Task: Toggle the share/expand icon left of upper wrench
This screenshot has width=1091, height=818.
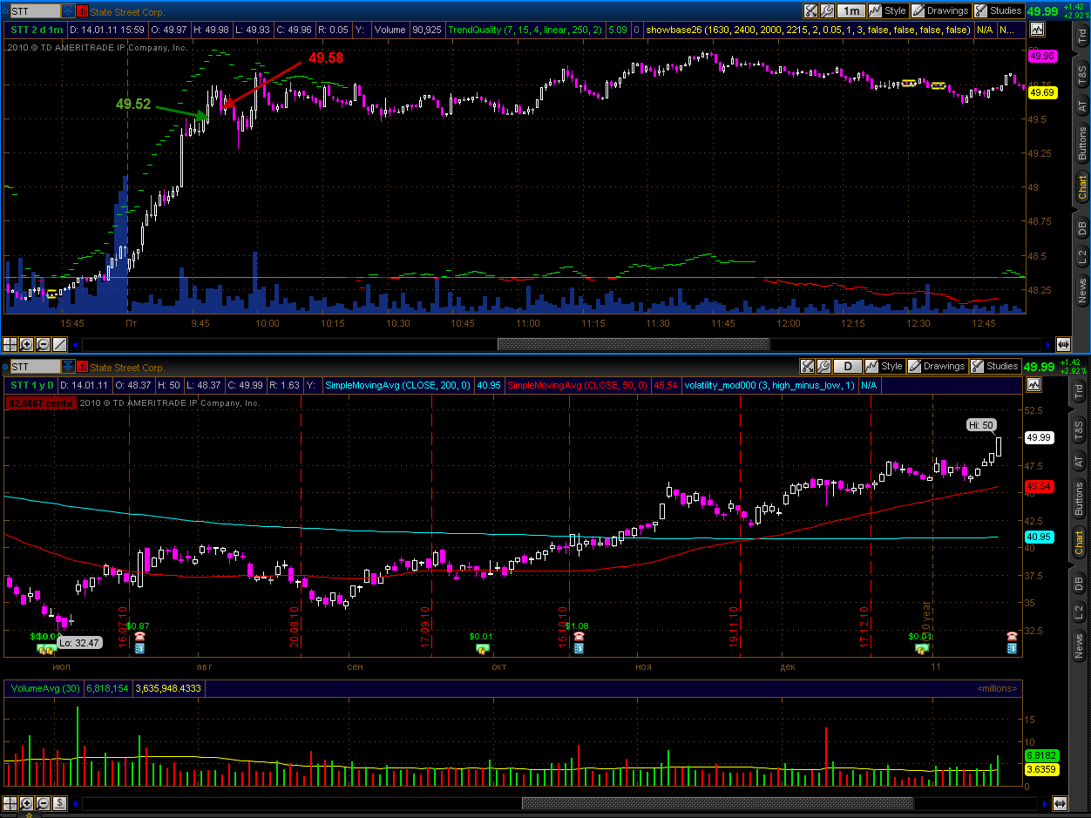Action: tap(810, 11)
